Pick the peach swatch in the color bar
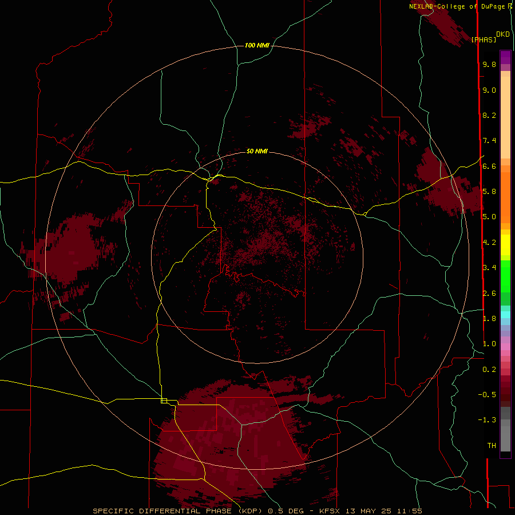The width and height of the screenshot is (515, 515). pos(505,118)
